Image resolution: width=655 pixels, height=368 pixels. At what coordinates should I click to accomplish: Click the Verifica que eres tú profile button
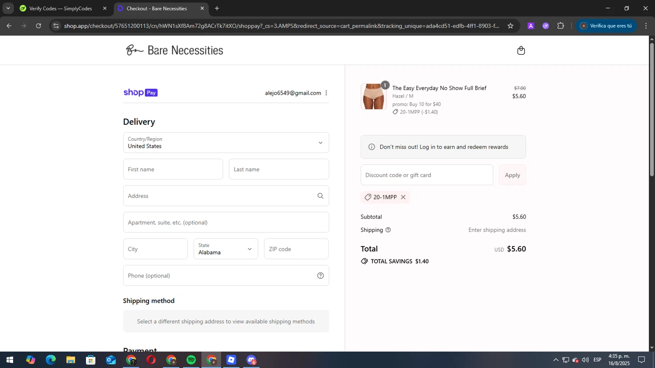(x=606, y=26)
